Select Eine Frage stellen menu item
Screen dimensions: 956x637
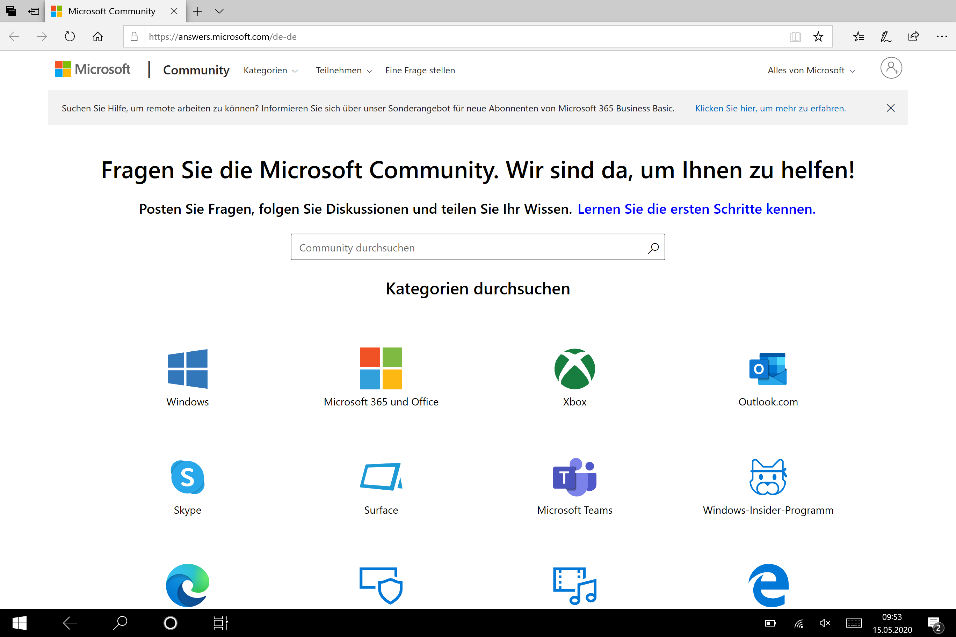click(420, 70)
